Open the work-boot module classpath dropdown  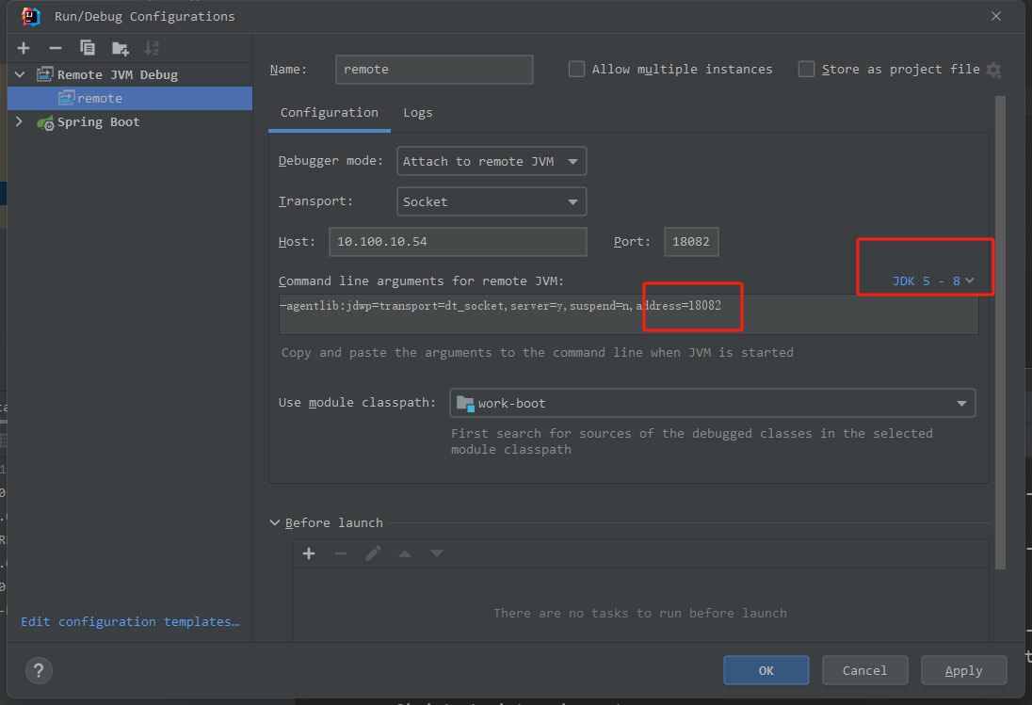click(712, 403)
